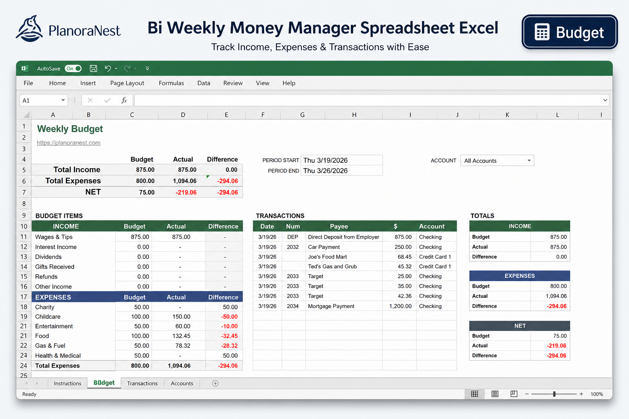Open the Data ribbon tab
This screenshot has width=629, height=419.
(x=204, y=83)
